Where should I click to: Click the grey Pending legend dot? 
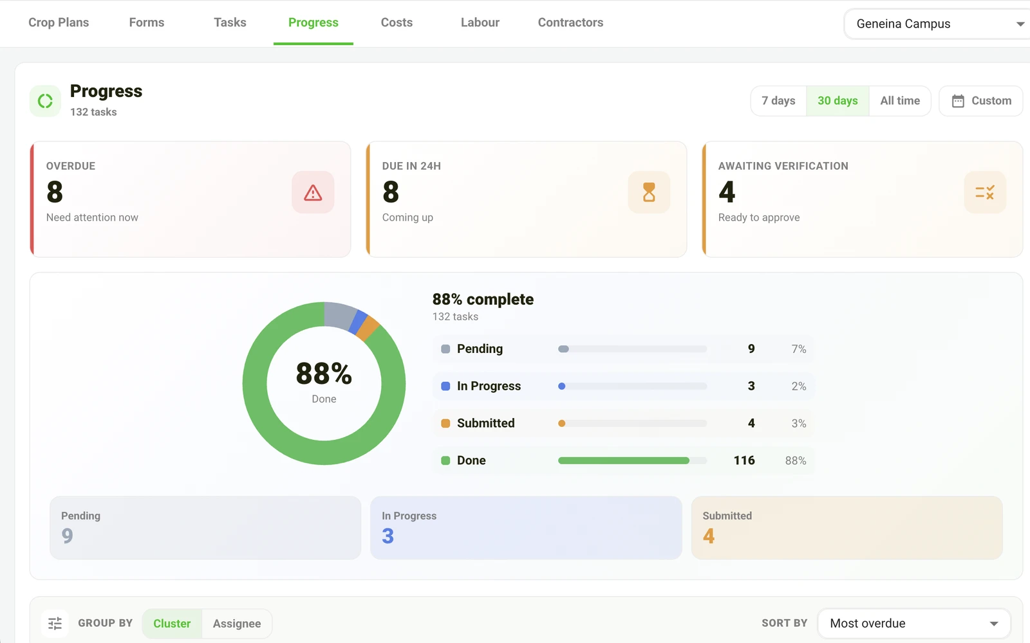(x=445, y=349)
